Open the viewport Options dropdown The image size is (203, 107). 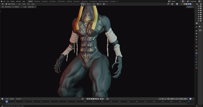tap(190, 7)
